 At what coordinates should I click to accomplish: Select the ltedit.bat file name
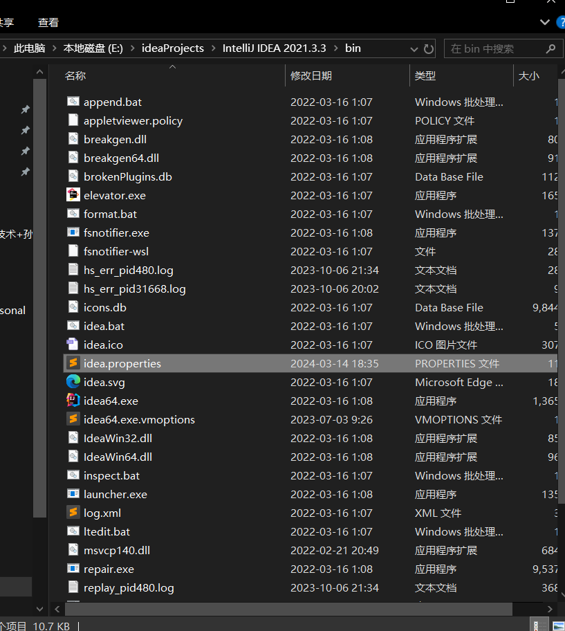click(106, 531)
